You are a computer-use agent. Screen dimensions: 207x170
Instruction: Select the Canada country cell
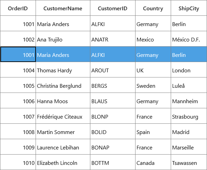coord(153,162)
